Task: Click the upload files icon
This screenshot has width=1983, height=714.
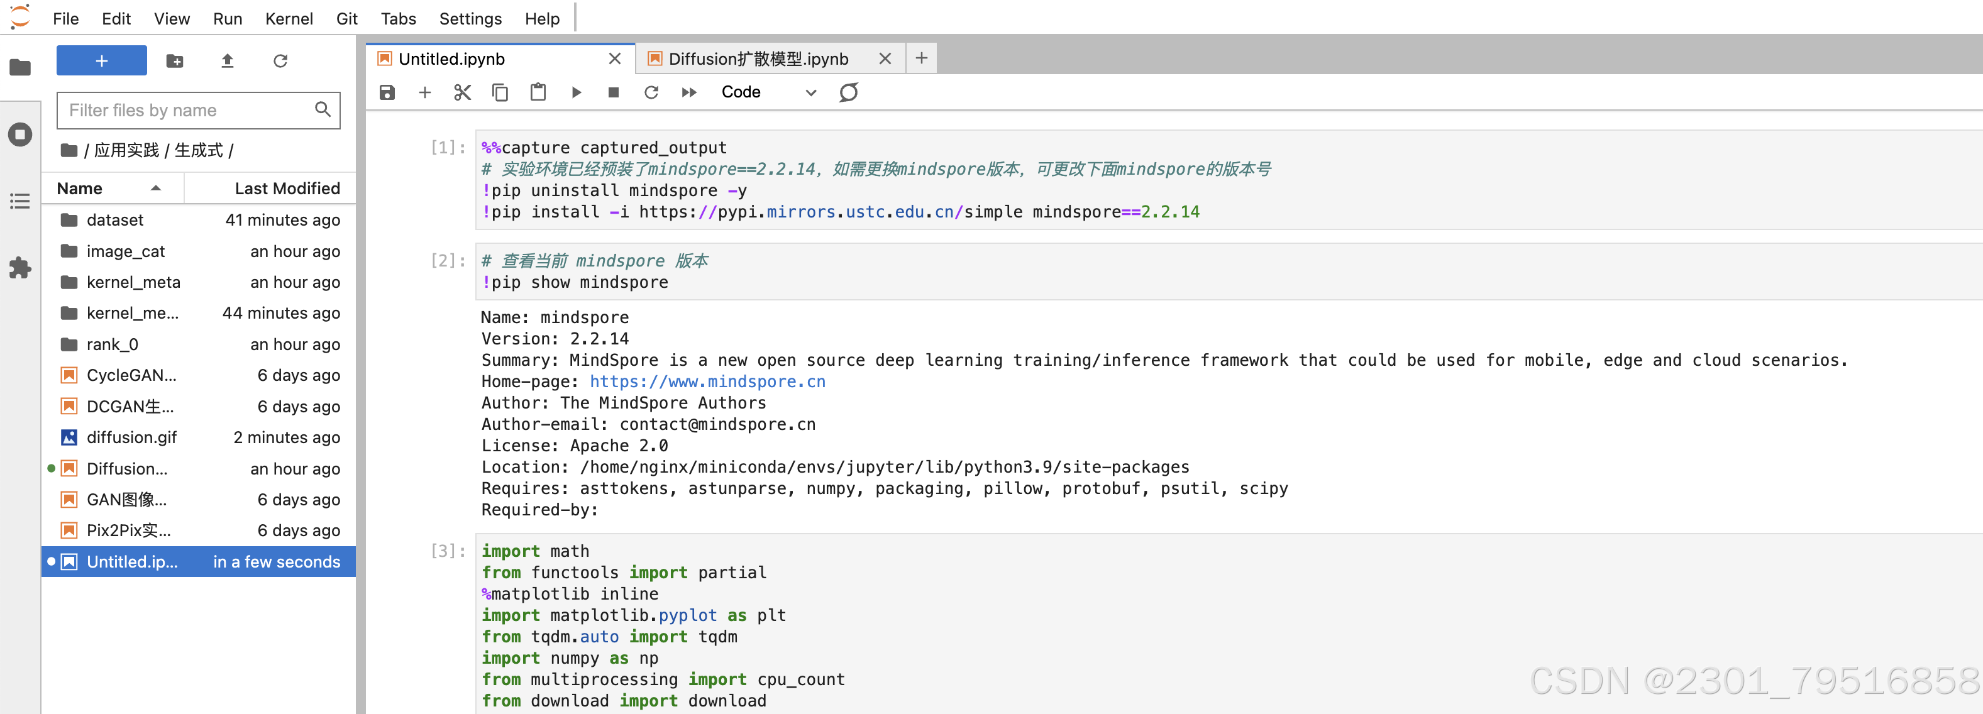Action: [227, 61]
